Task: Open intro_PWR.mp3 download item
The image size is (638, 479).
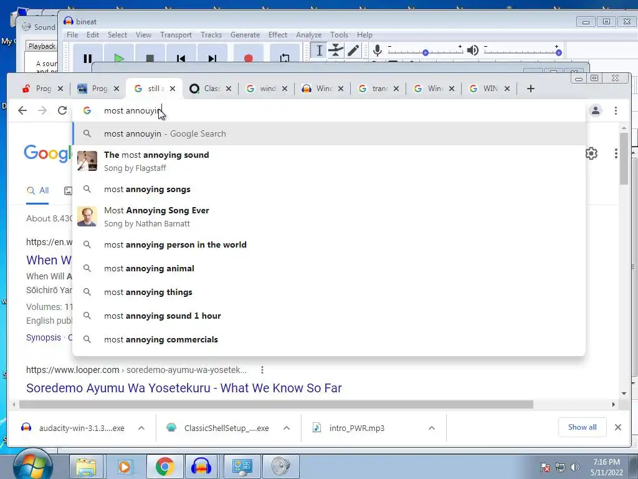Action: point(356,428)
